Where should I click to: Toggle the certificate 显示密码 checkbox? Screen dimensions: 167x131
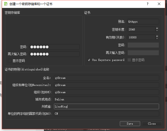[129, 60]
